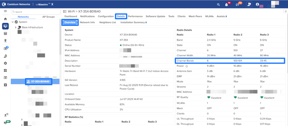288x126 pixels.
Task: Open the alarm bell notifications
Action: coord(228,5)
